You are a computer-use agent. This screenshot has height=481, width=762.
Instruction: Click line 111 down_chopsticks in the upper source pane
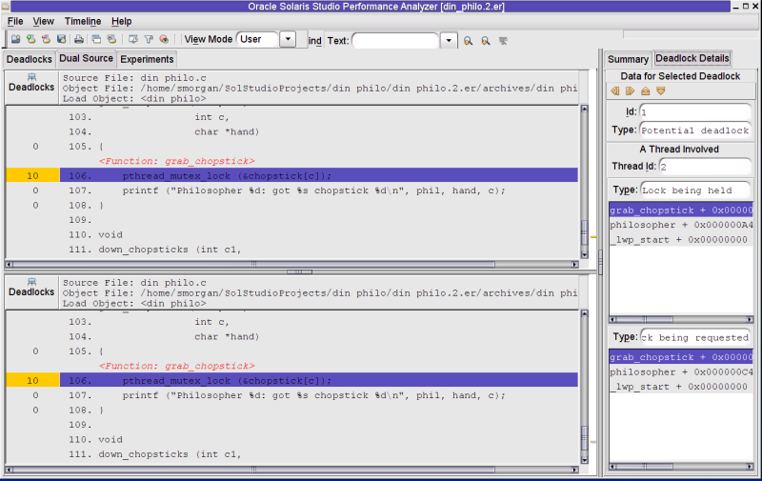[319, 250]
